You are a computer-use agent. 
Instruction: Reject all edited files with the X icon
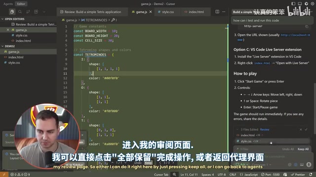301,129
